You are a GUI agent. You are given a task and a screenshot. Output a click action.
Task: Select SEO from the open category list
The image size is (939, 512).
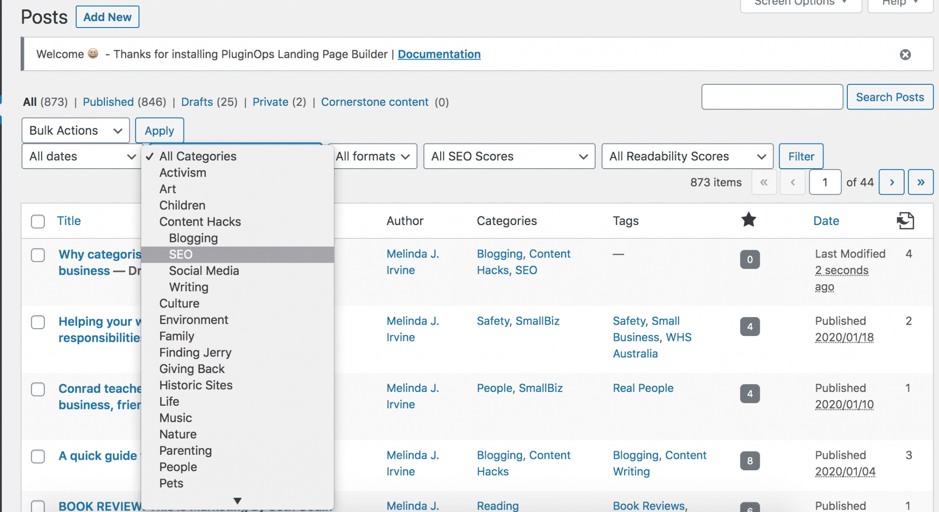click(181, 254)
